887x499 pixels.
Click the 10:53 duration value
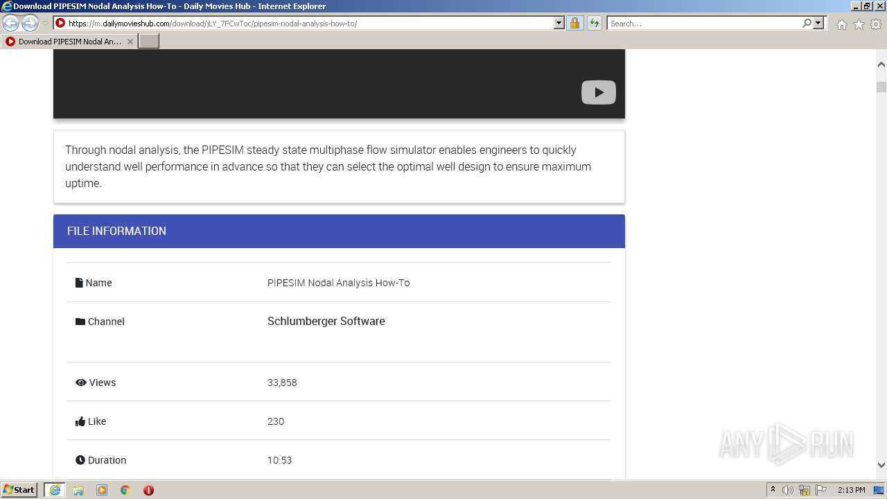point(279,460)
